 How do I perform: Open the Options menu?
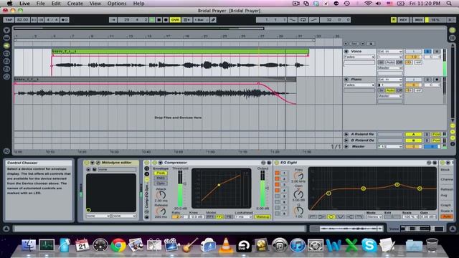click(117, 4)
